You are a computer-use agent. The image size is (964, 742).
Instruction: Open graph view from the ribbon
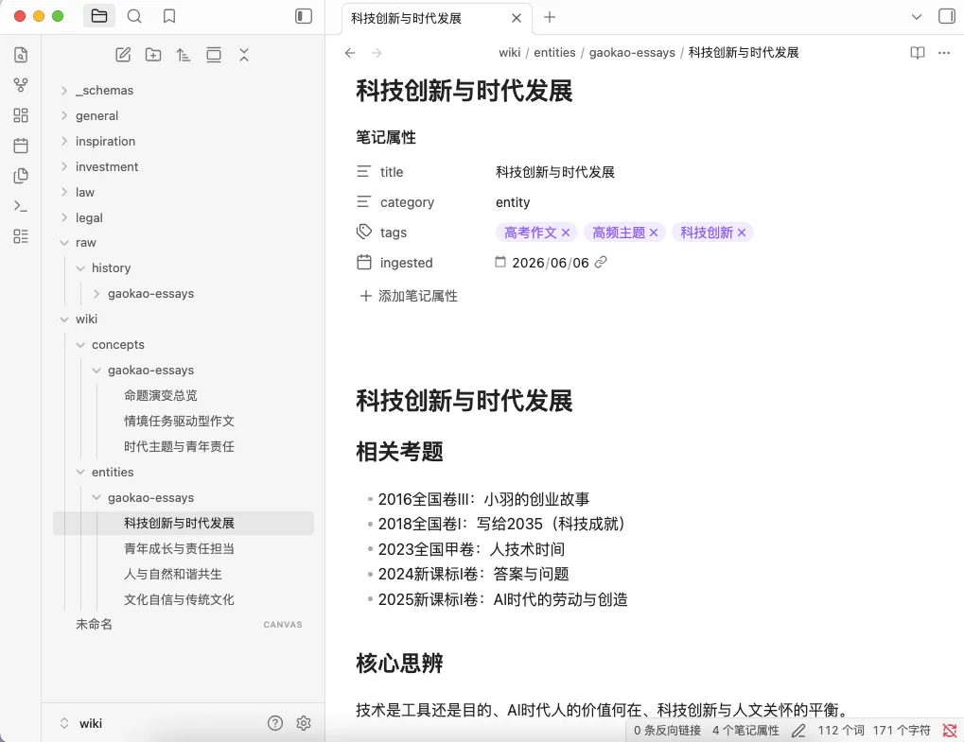[20, 85]
